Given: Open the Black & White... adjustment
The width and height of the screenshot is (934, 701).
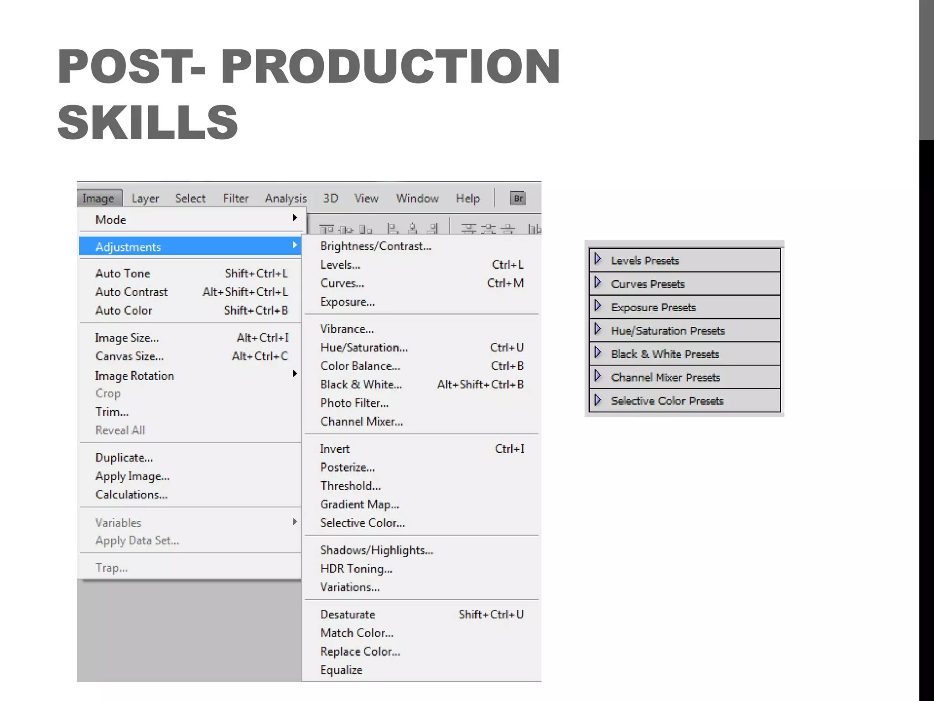Looking at the screenshot, I should 421,384.
